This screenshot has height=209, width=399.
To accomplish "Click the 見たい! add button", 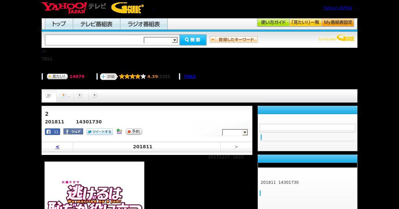I will pyautogui.click(x=57, y=76).
